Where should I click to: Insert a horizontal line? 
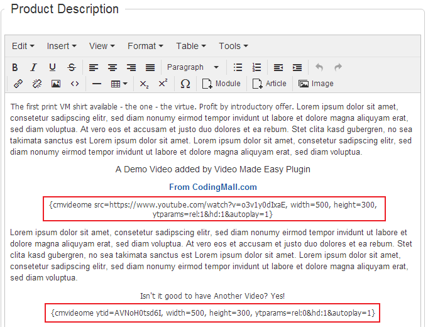pos(97,84)
